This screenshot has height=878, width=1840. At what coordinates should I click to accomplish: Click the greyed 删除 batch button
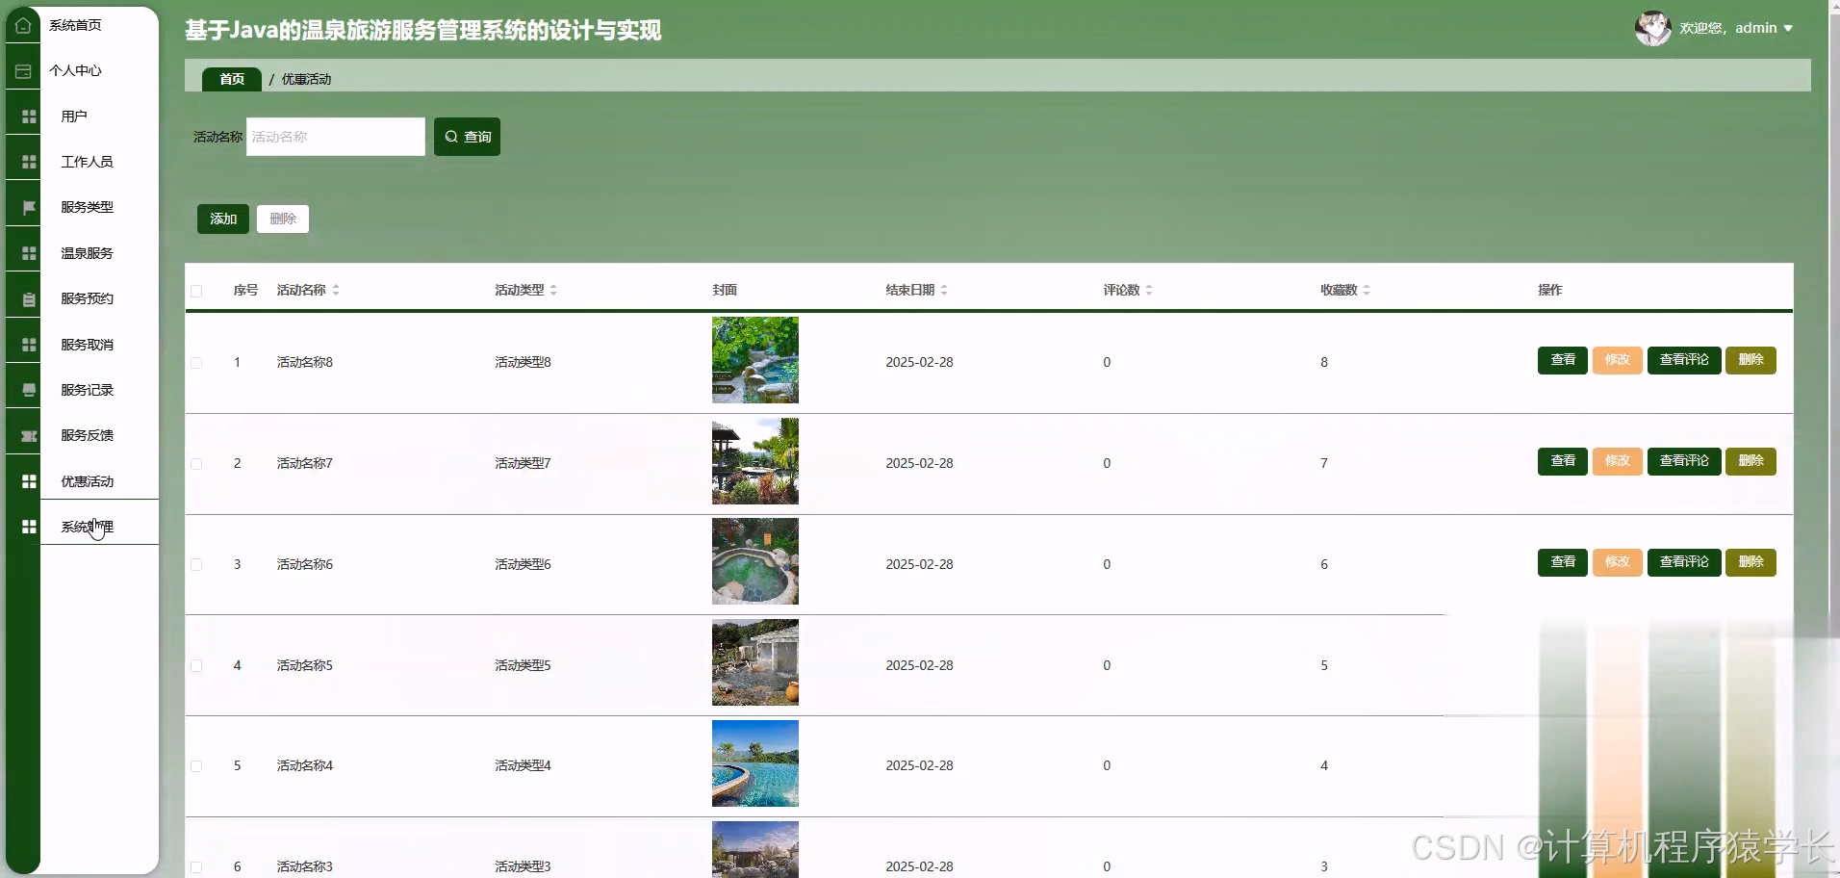pos(283,219)
